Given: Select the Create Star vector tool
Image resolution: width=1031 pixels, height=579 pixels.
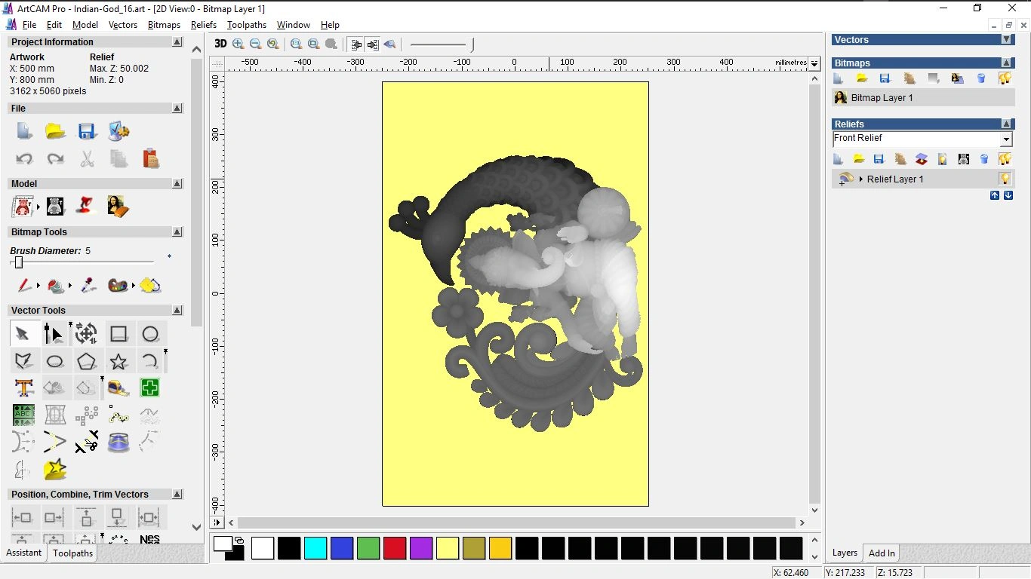Looking at the screenshot, I should pos(118,361).
